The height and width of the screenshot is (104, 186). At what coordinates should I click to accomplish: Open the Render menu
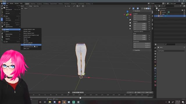pyautogui.click(x=12, y=3)
